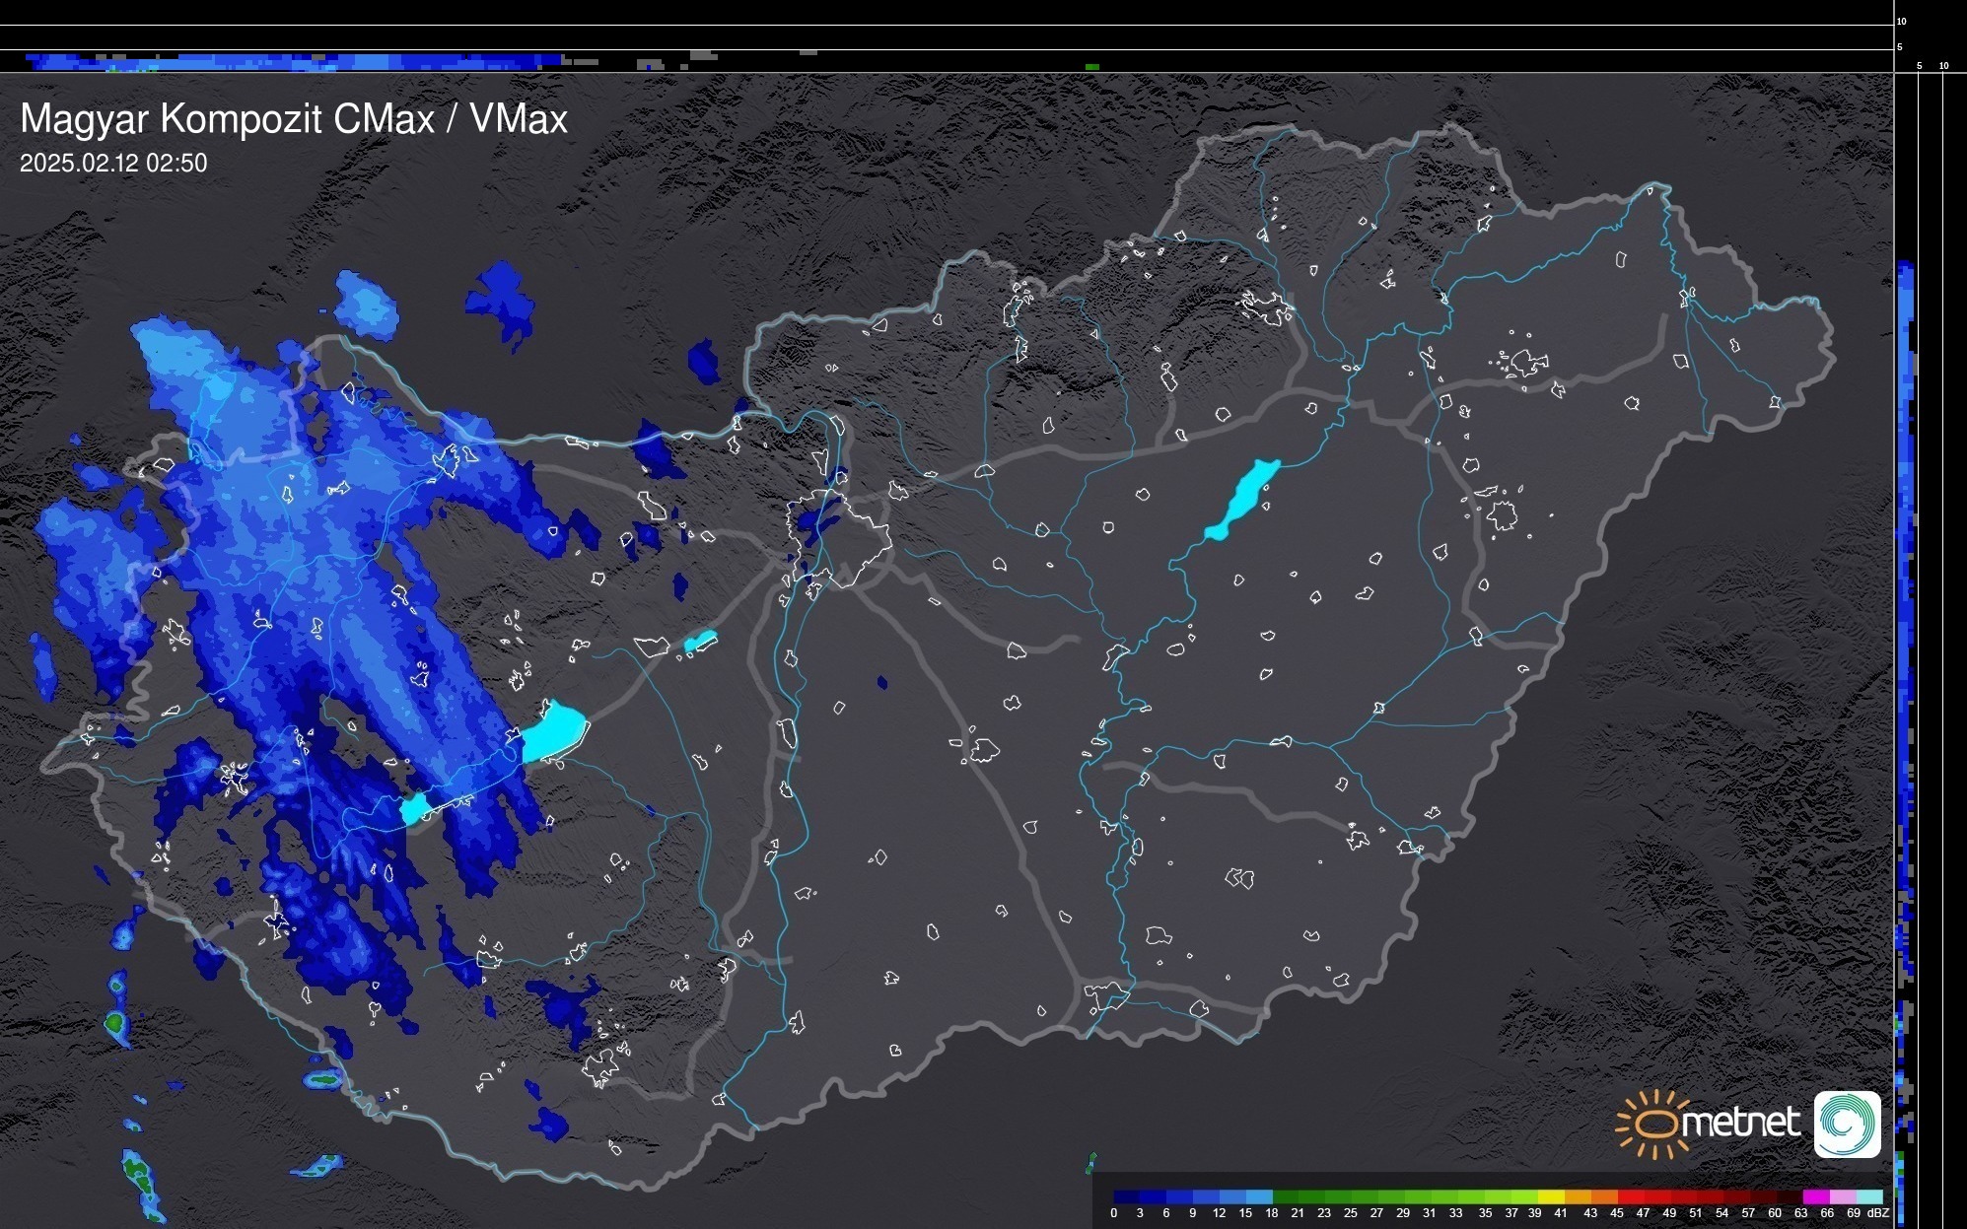Click the yellow 39 dBZ legend swatch
This screenshot has height=1229, width=1967.
[1551, 1196]
